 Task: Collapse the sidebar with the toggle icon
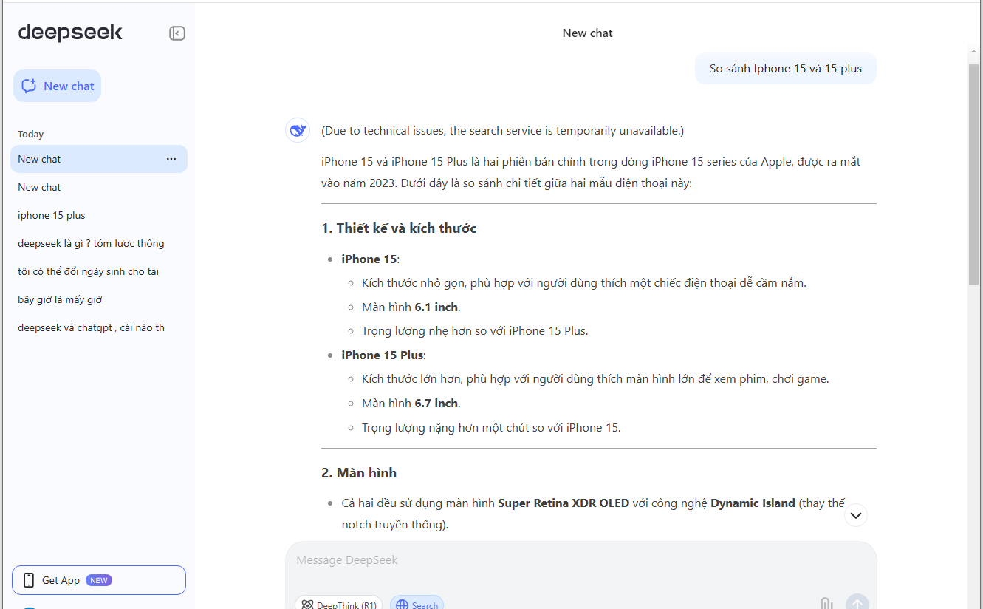pyautogui.click(x=177, y=33)
